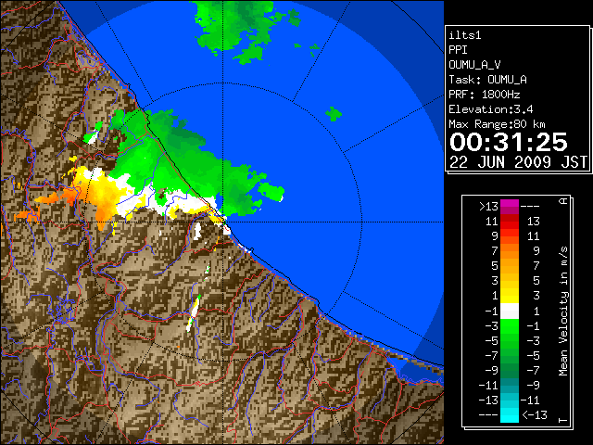The height and width of the screenshot is (445, 593).
Task: Click the 'PPI' product label
Action: coord(458,50)
